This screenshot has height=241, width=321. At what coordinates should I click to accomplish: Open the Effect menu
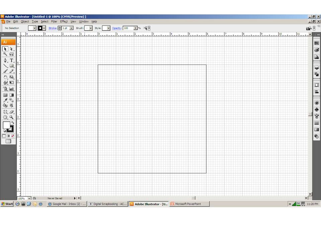click(64, 21)
